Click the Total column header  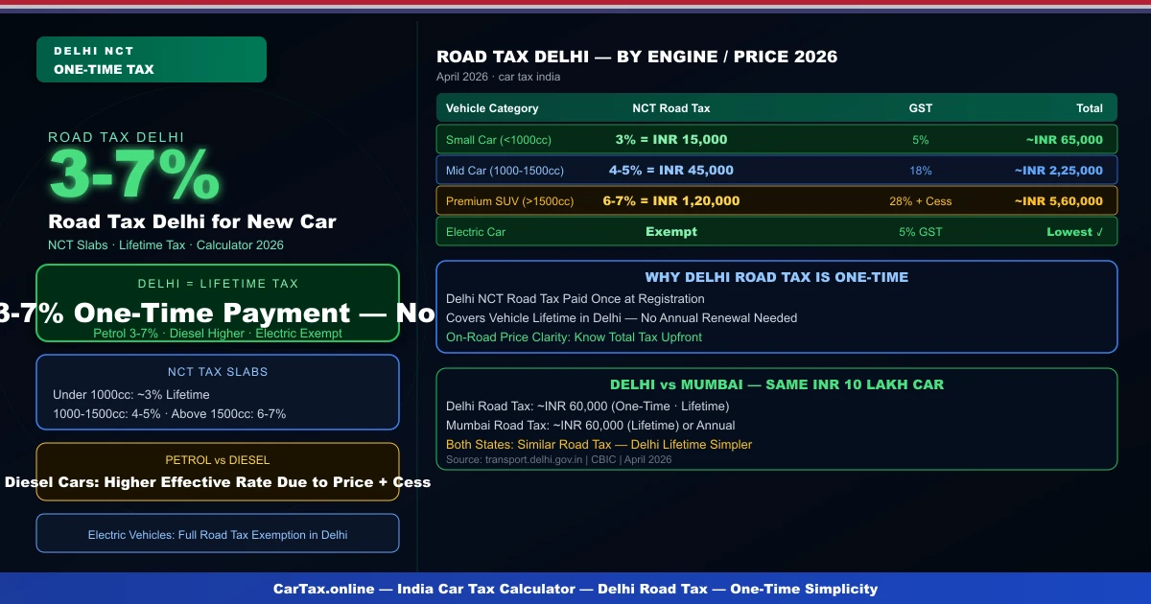pyautogui.click(x=1091, y=107)
